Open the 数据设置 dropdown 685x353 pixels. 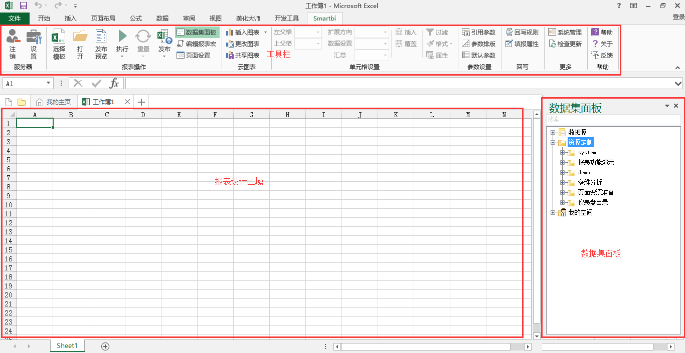[x=372, y=44]
